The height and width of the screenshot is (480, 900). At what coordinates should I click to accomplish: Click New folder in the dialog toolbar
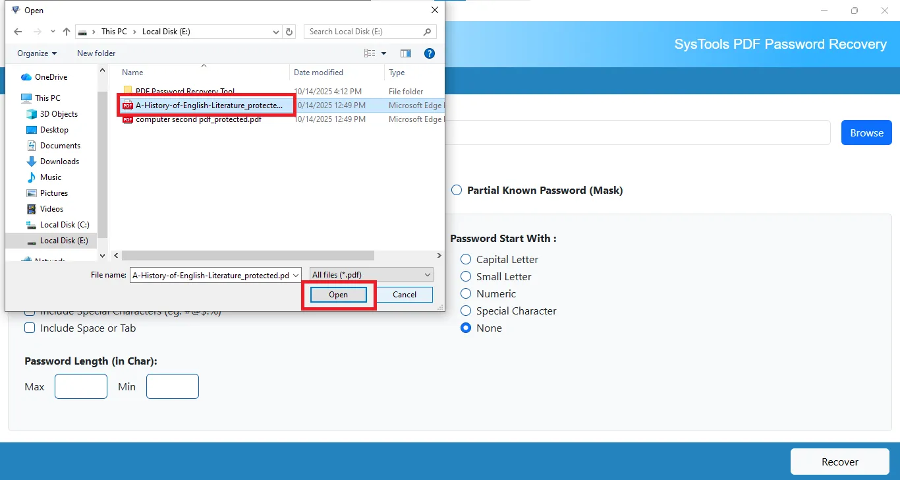[96, 53]
